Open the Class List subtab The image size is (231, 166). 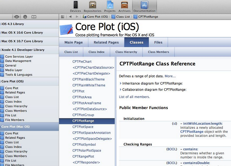click(x=71, y=52)
